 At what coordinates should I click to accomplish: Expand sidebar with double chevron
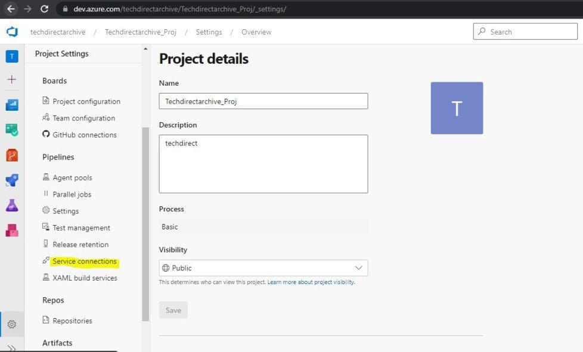(x=12, y=347)
